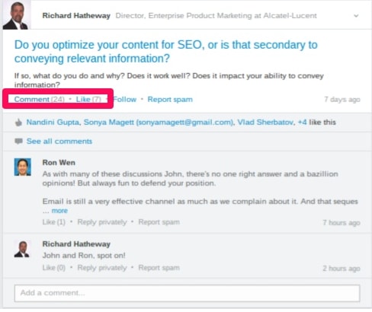Expand the post options chevron at top right

coord(356,16)
